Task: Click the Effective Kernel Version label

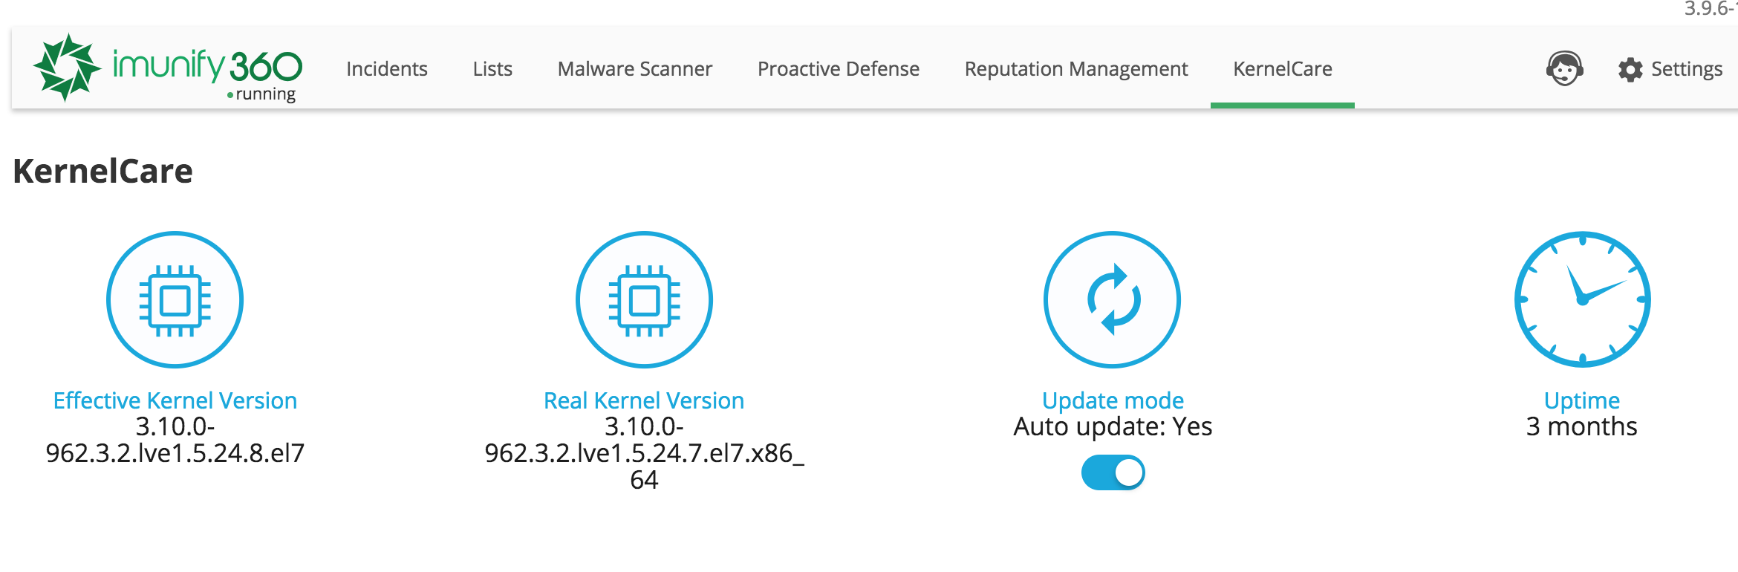Action: (175, 400)
